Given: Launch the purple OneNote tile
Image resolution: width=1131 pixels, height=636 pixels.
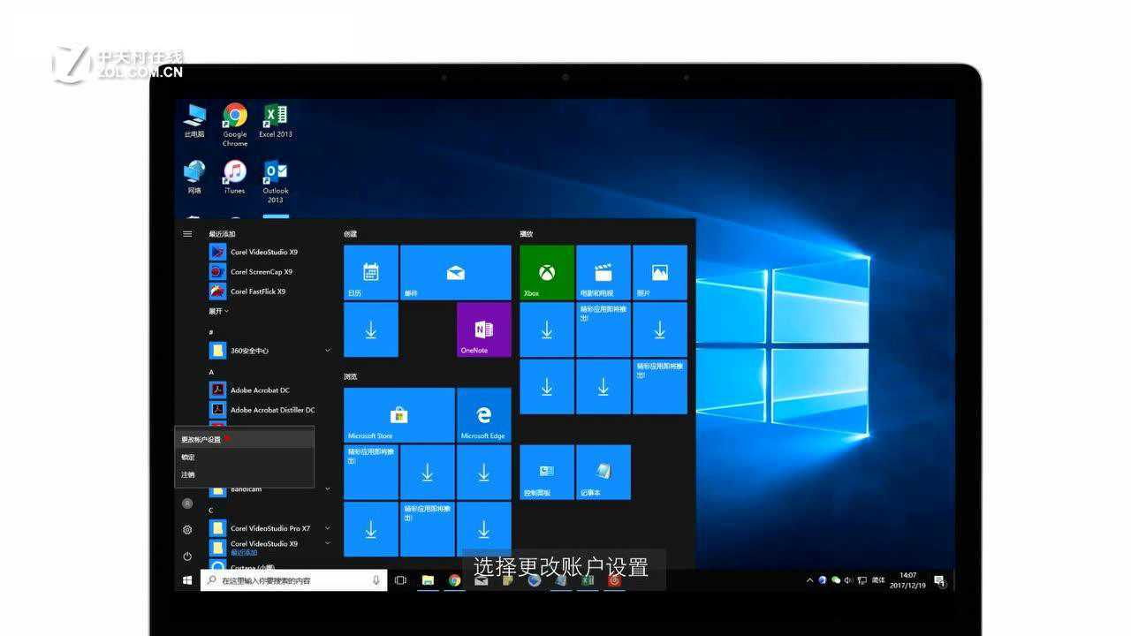Looking at the screenshot, I should pos(484,329).
